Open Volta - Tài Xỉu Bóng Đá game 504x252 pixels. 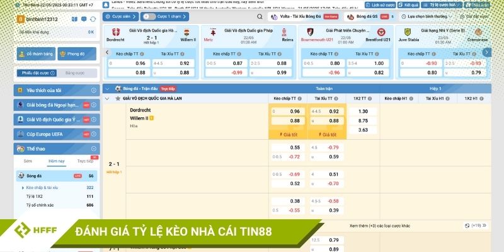(x=305, y=16)
